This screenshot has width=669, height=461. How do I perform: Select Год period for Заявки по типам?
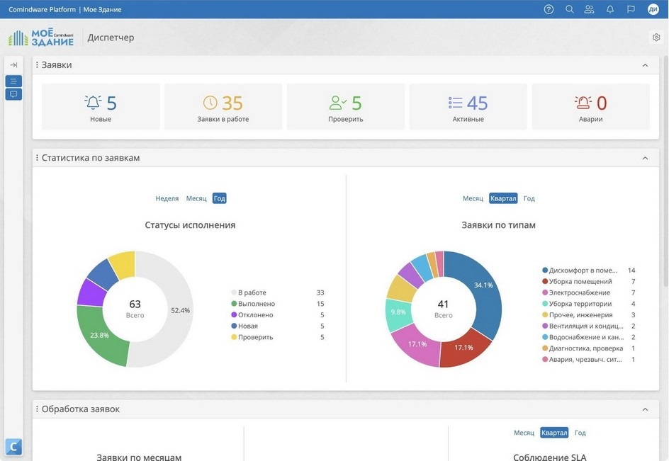coord(529,198)
